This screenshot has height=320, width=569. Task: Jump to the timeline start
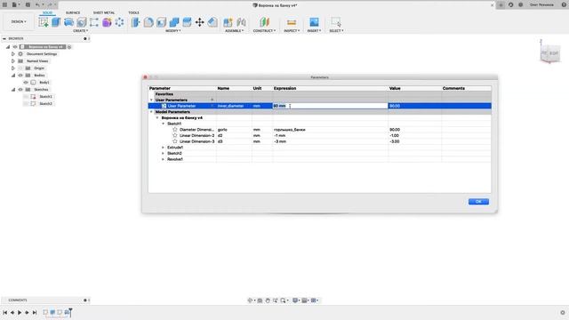4,312
